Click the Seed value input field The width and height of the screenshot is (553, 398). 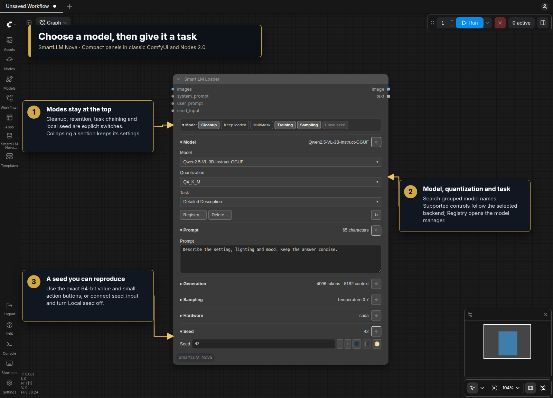(263, 344)
